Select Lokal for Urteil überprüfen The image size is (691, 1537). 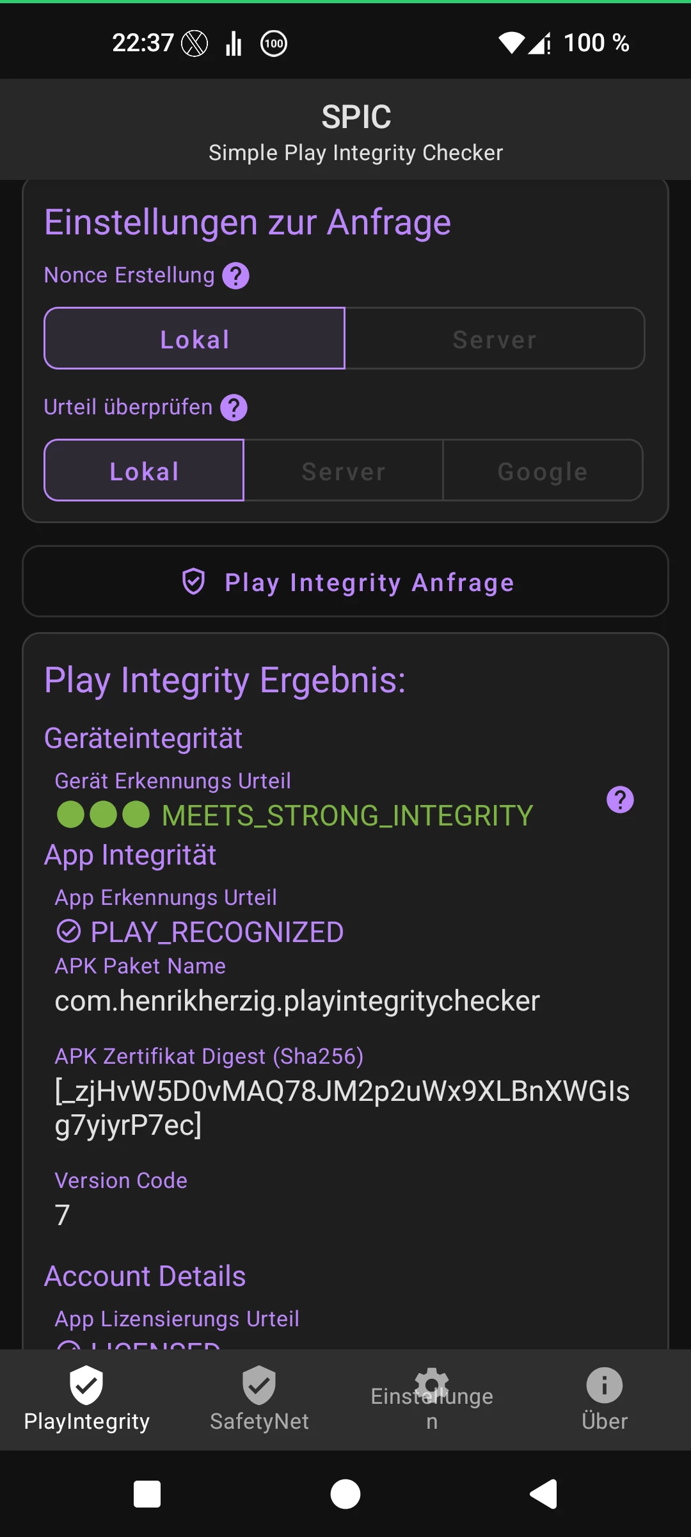[x=144, y=471]
